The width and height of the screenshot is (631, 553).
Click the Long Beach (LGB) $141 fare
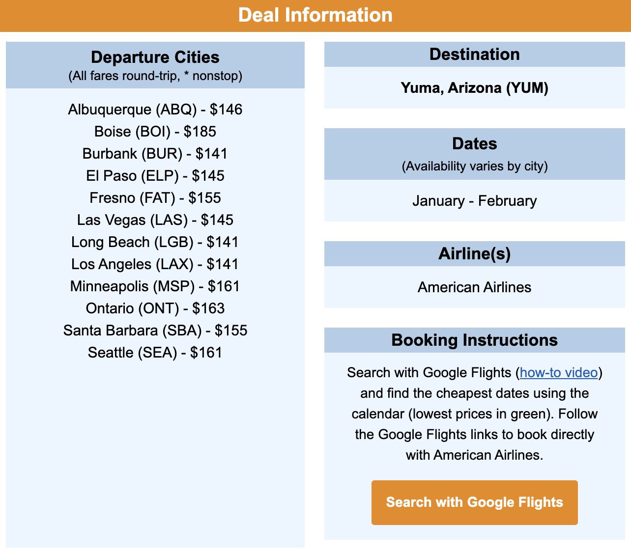coord(155,242)
